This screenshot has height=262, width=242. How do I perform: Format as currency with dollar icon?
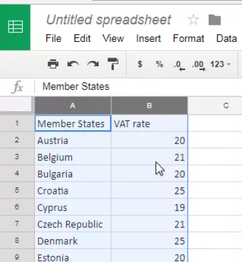point(140,64)
